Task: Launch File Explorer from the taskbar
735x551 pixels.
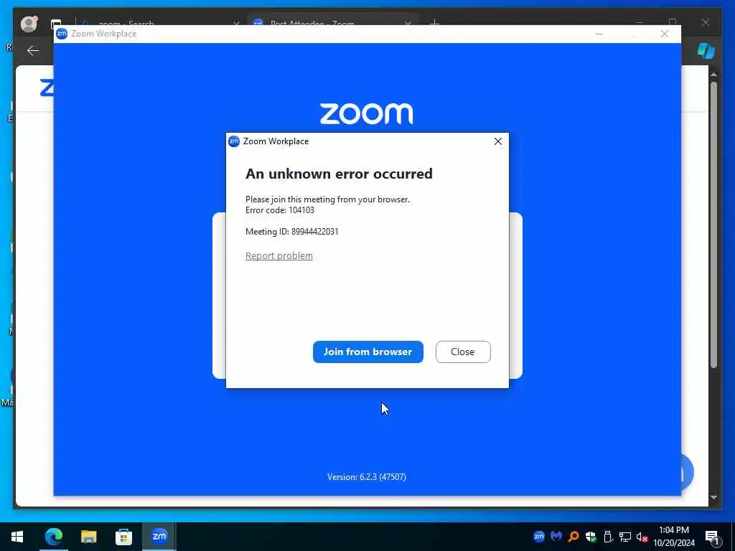Action: click(88, 537)
